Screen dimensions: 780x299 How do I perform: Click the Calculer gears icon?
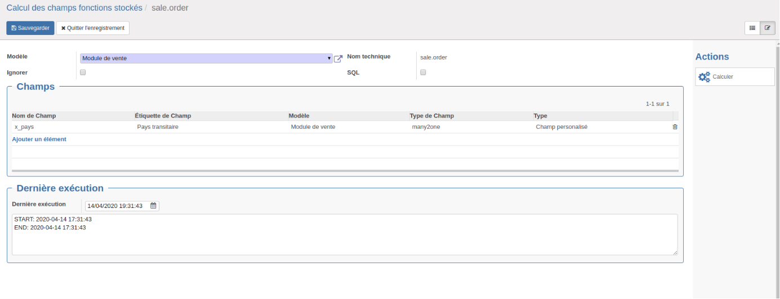(704, 77)
